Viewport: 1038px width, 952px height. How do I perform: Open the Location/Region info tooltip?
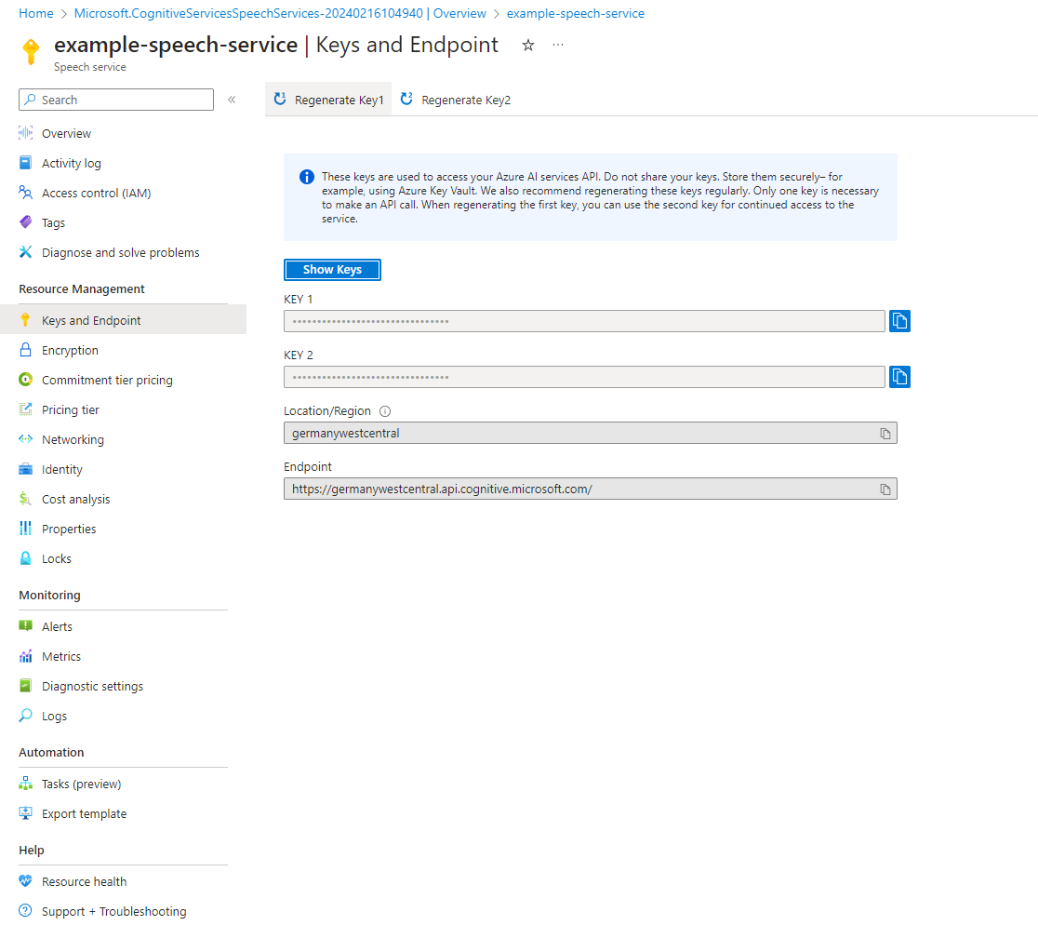point(384,410)
